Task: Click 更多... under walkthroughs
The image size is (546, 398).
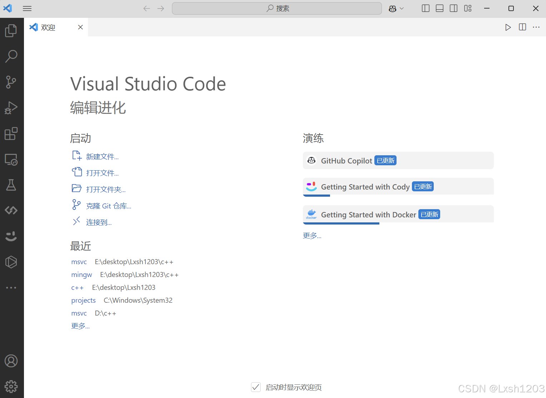Action: point(312,236)
